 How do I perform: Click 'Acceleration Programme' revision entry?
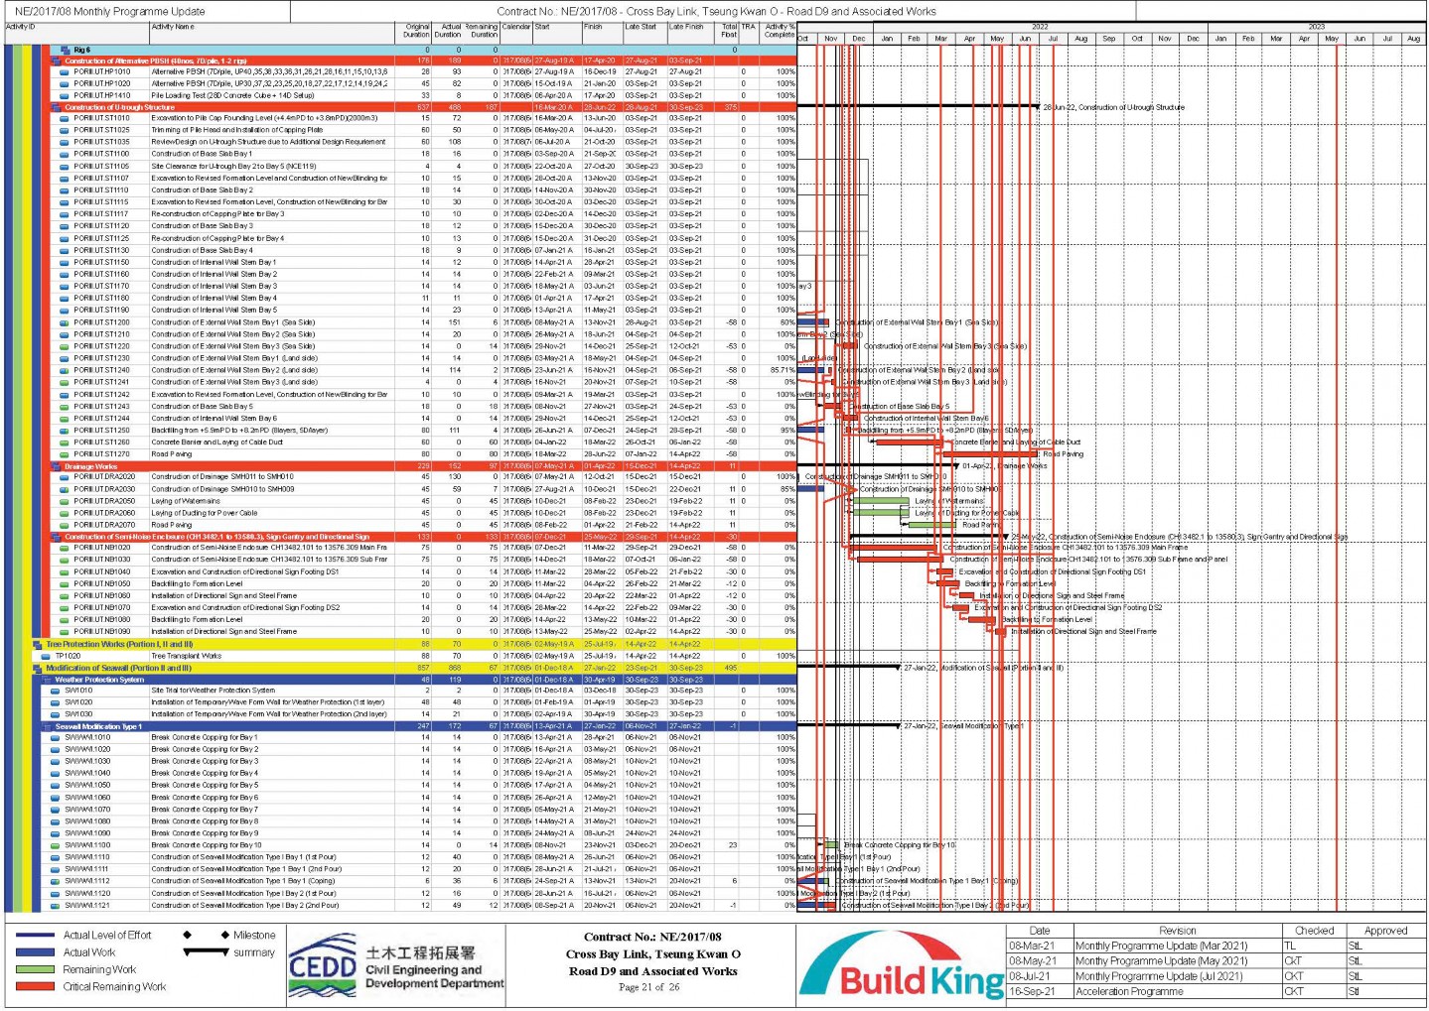[x=1129, y=991]
